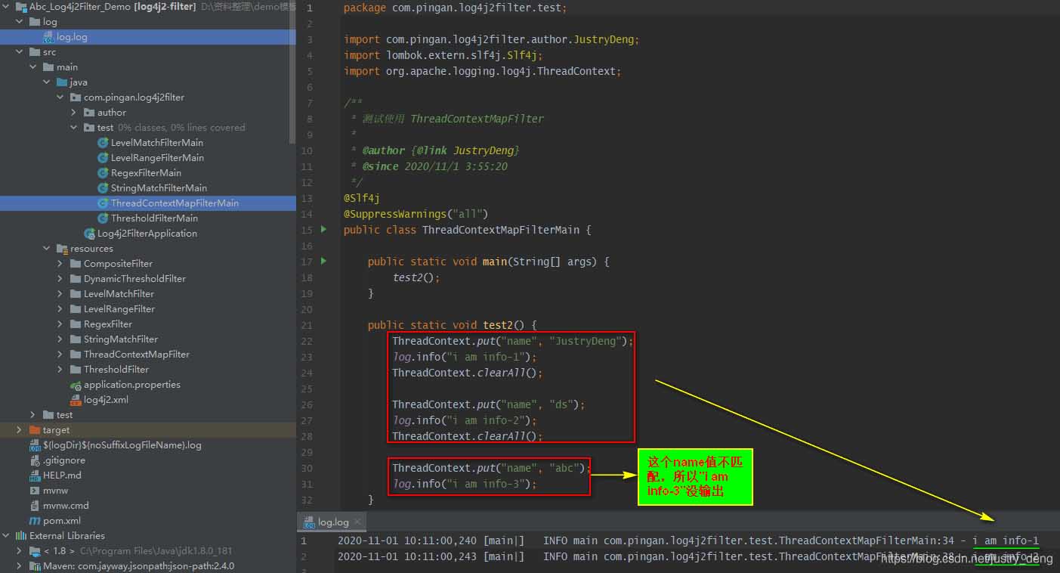Image resolution: width=1060 pixels, height=573 pixels.
Task: Expand the author package arrow
Action: [74, 113]
